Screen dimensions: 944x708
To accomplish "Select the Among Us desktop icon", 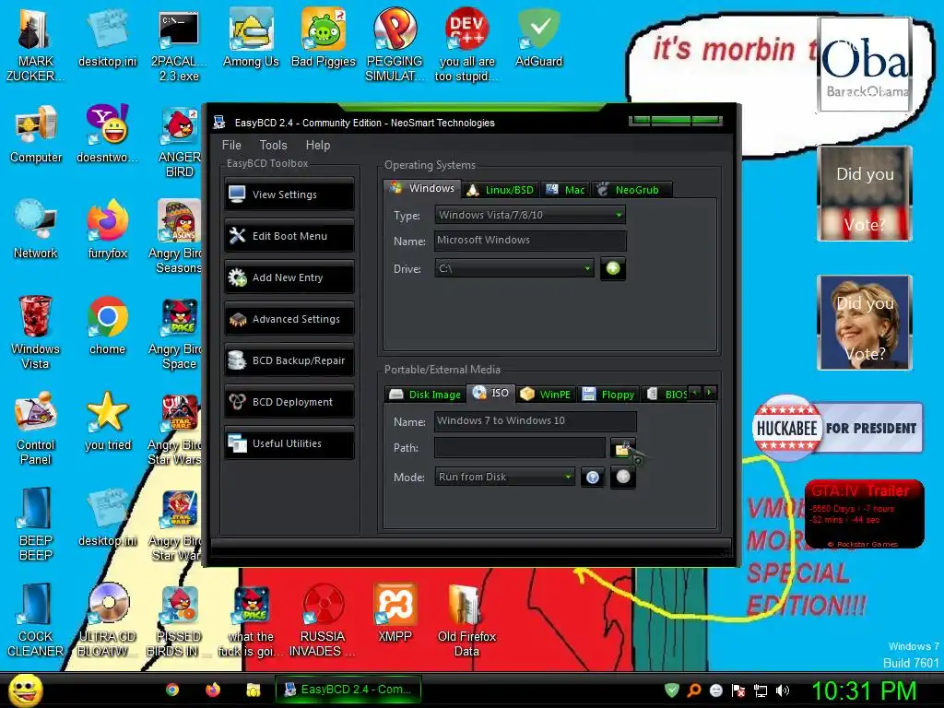I will (x=251, y=37).
